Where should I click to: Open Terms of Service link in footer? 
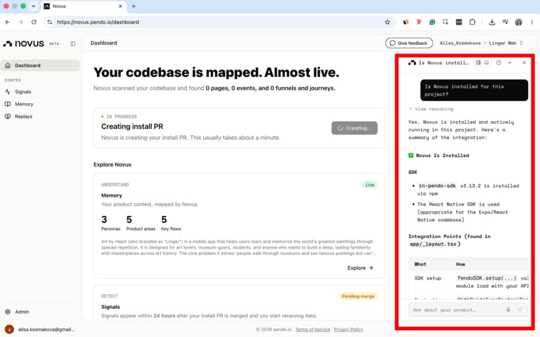point(312,330)
